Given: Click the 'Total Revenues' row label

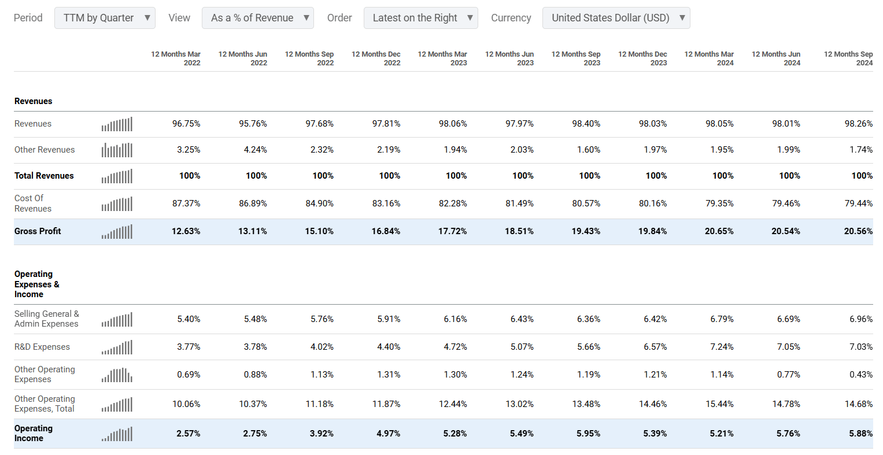Looking at the screenshot, I should [44, 176].
